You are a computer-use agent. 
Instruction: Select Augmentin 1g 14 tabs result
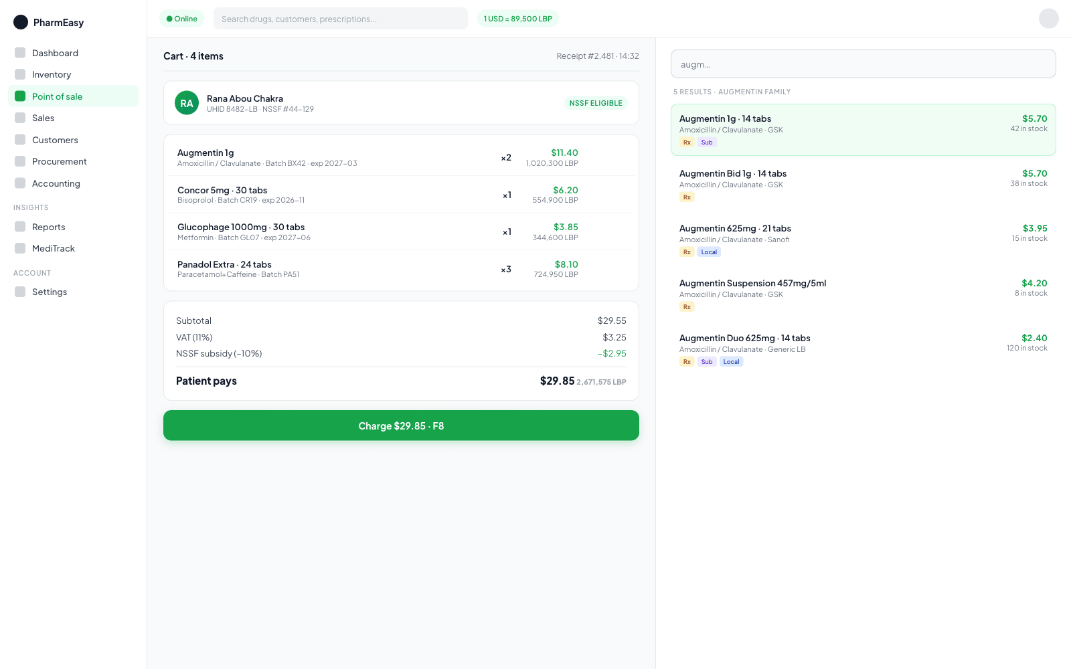863,130
